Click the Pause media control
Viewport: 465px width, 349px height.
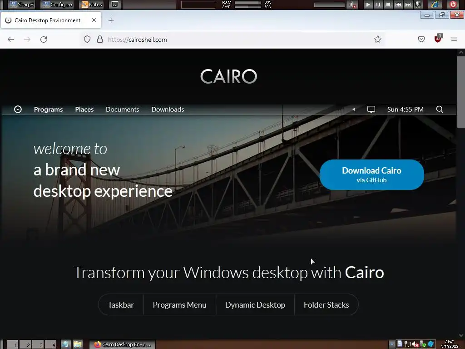pos(378,5)
